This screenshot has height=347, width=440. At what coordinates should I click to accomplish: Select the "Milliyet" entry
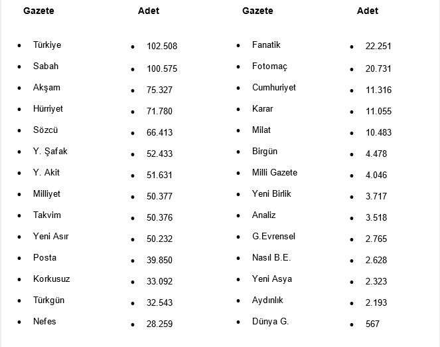pyautogui.click(x=46, y=194)
